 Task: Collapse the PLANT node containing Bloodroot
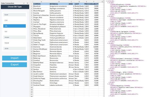(x=108, y=3)
